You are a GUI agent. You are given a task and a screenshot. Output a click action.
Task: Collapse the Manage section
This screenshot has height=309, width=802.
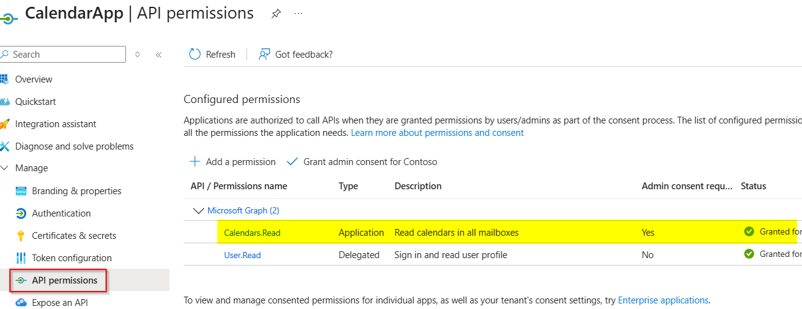point(4,168)
